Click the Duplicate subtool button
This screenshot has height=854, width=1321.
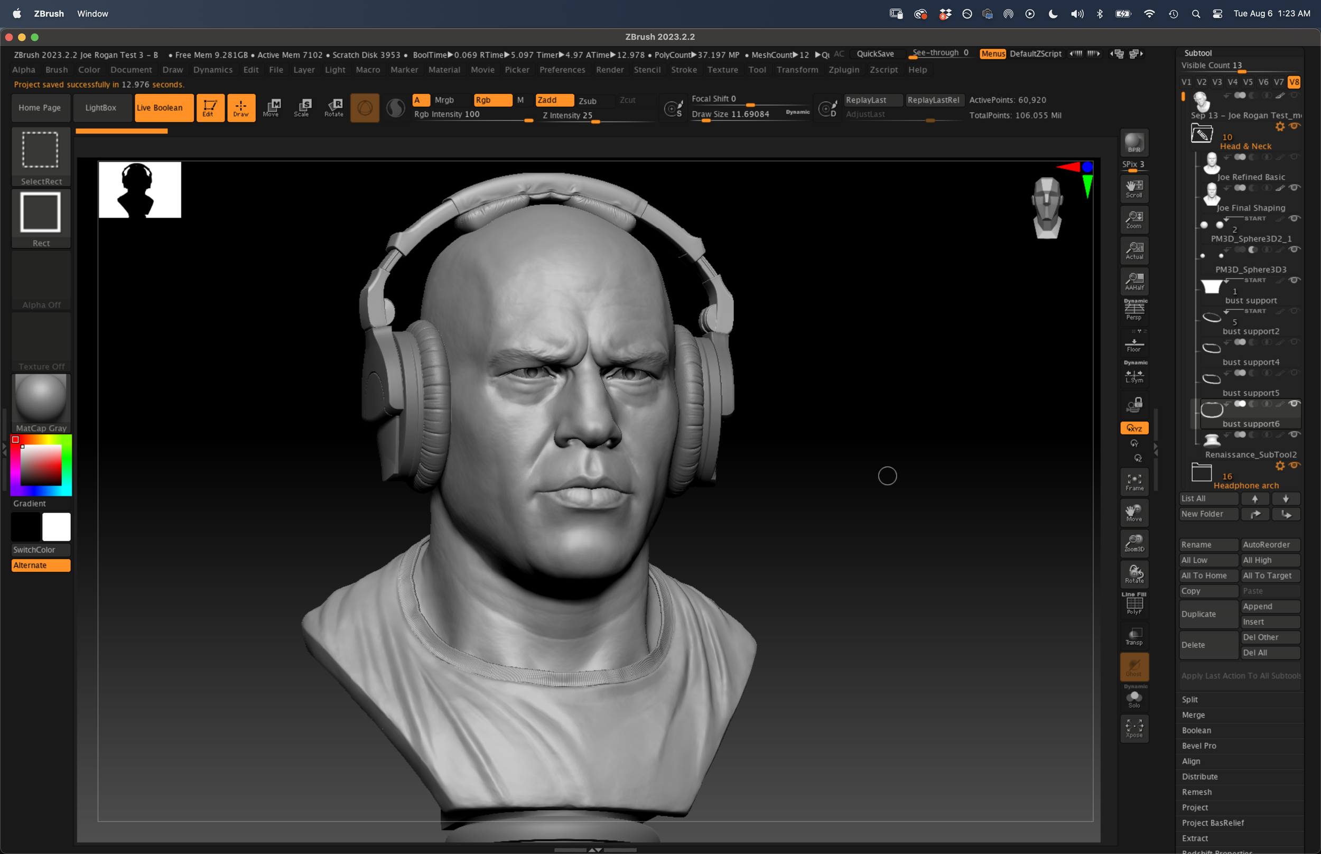(x=1208, y=614)
